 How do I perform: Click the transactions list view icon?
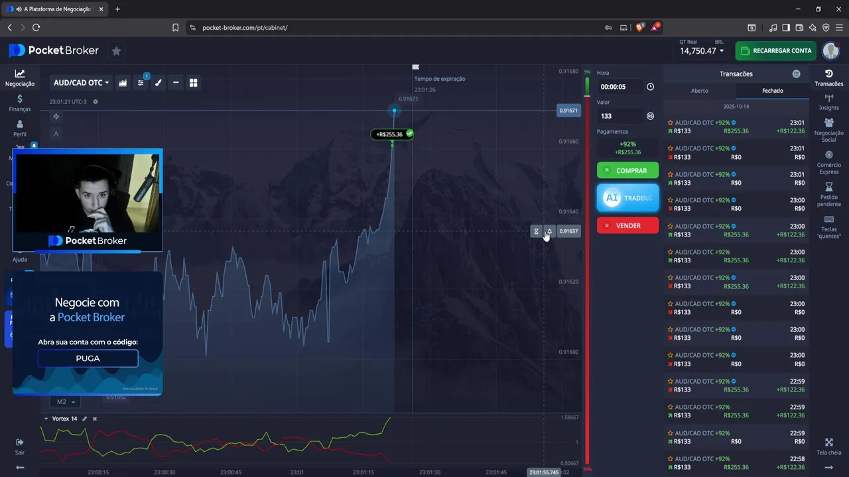pos(796,74)
